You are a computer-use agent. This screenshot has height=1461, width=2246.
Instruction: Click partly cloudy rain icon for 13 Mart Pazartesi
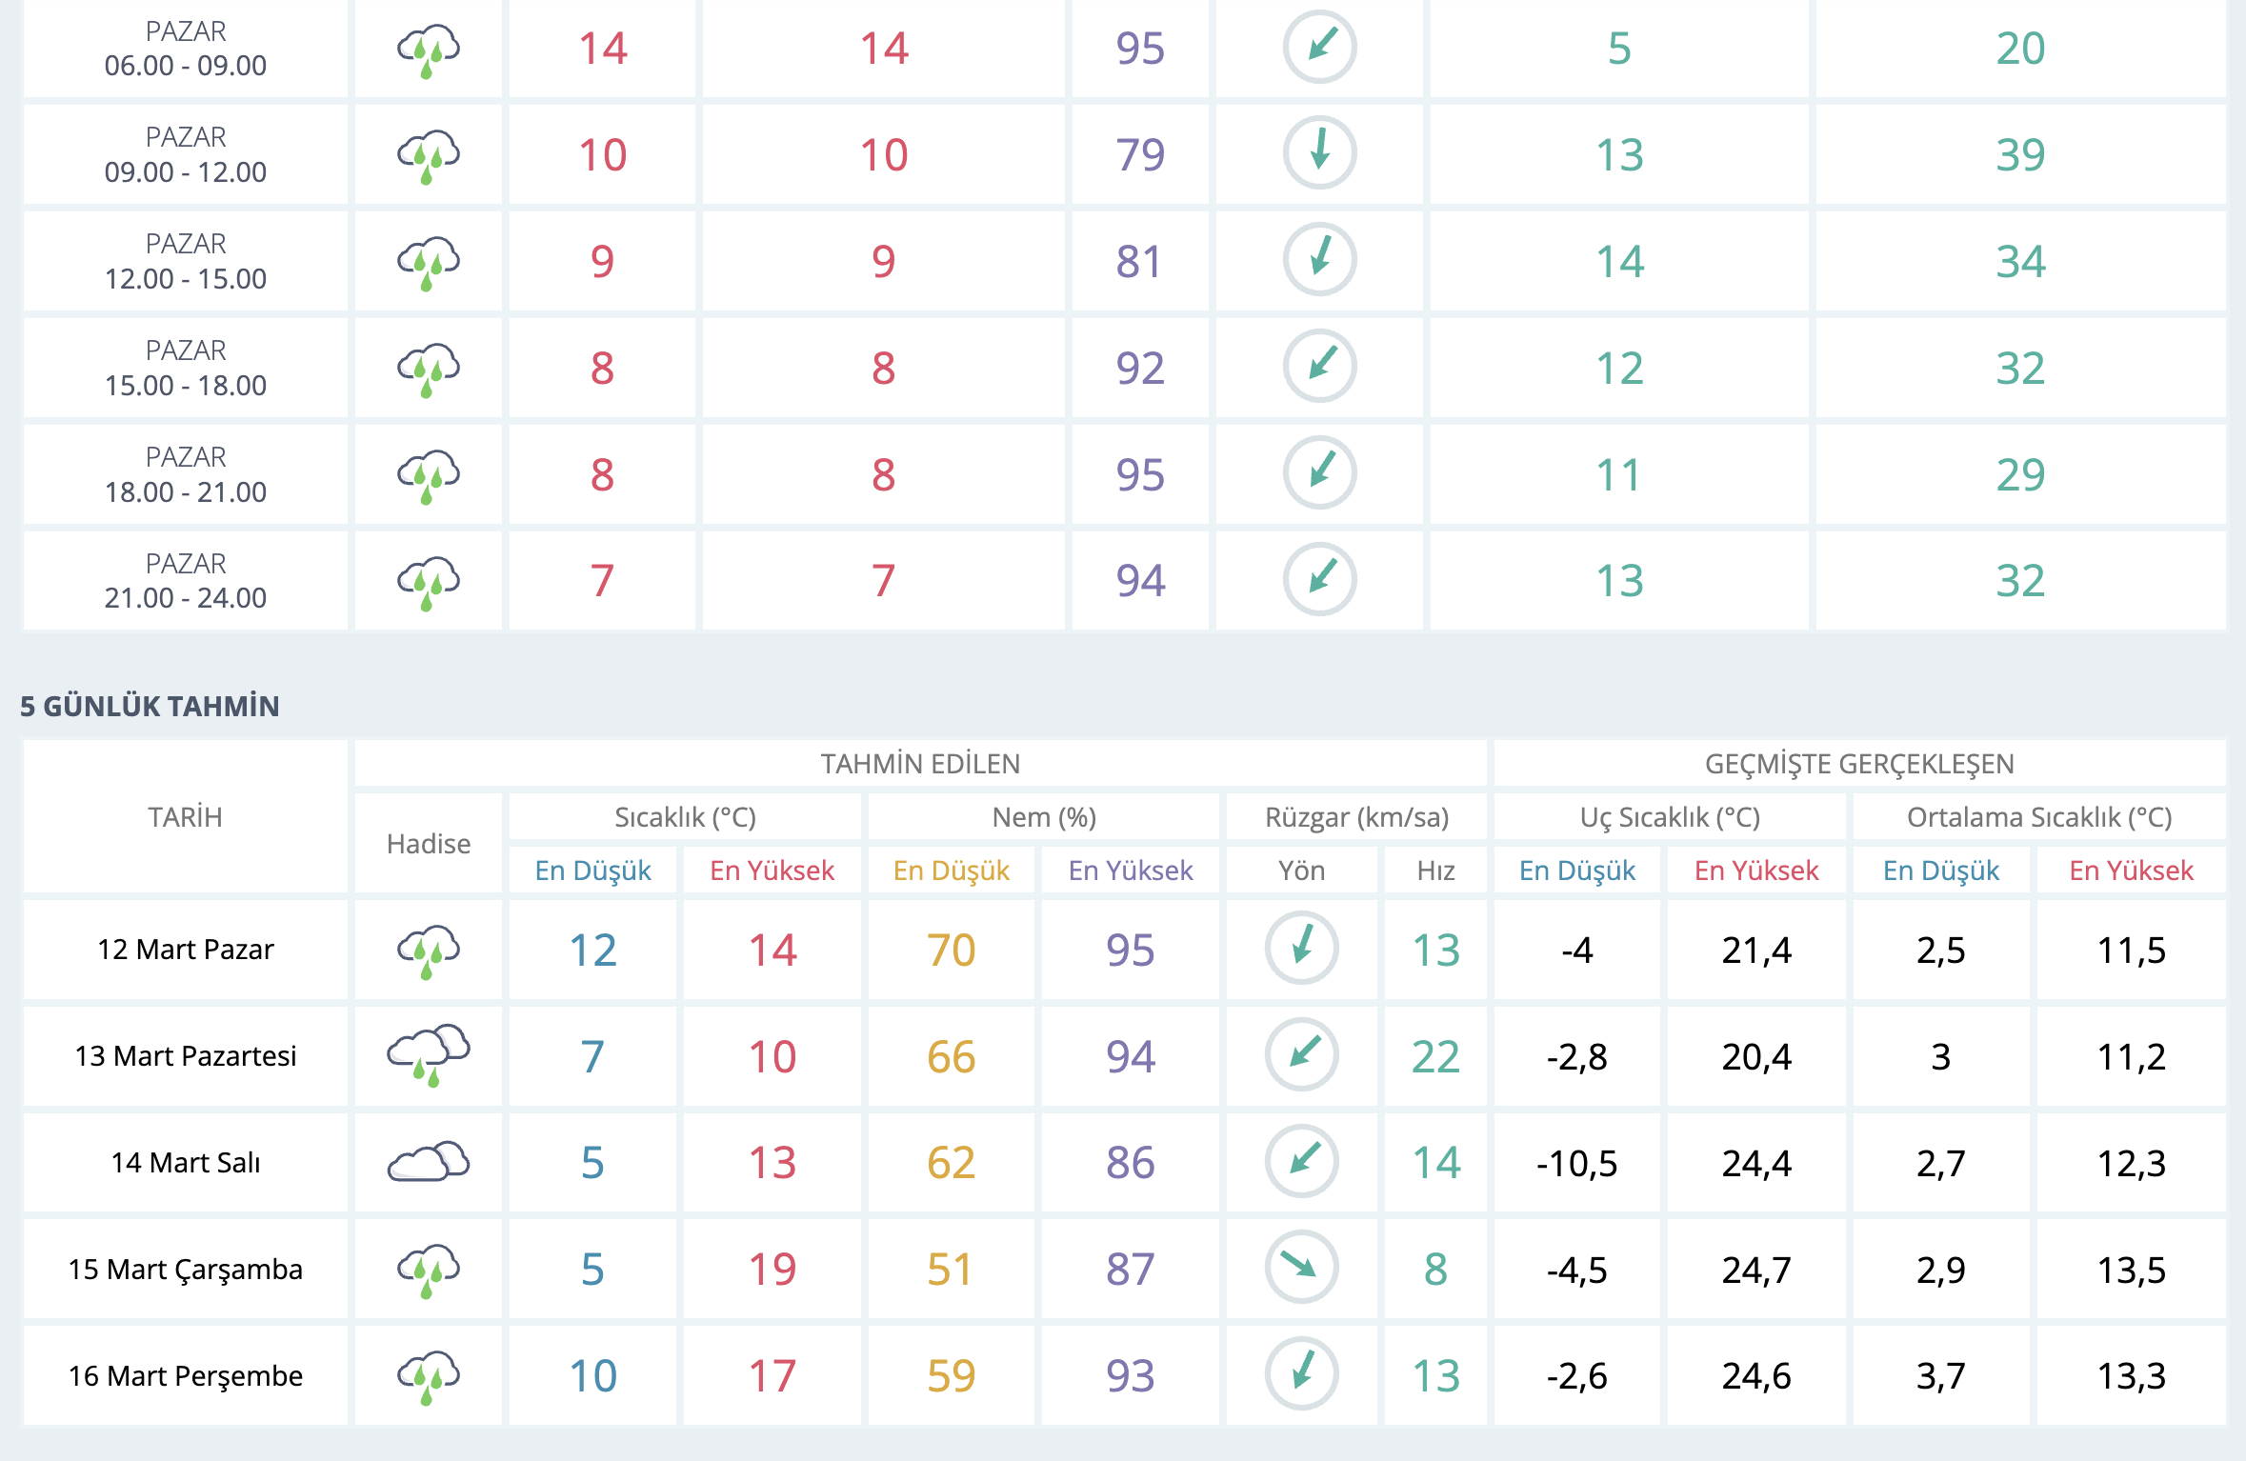pyautogui.click(x=428, y=1054)
